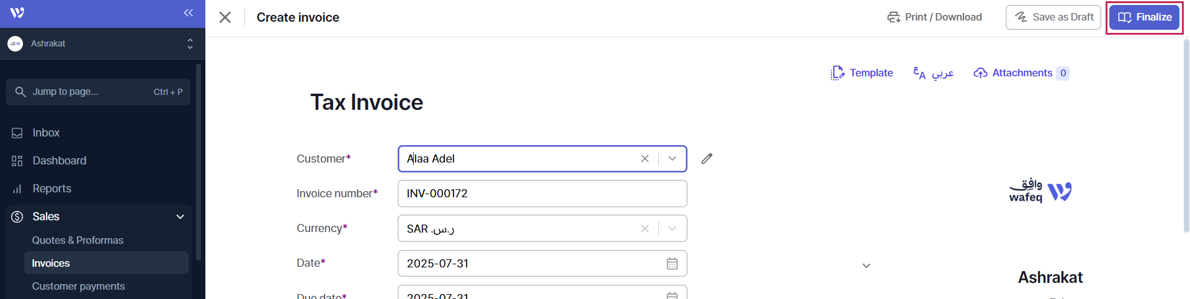The width and height of the screenshot is (1190, 299).
Task: Click the pencil icon to edit customer
Action: coord(707,159)
